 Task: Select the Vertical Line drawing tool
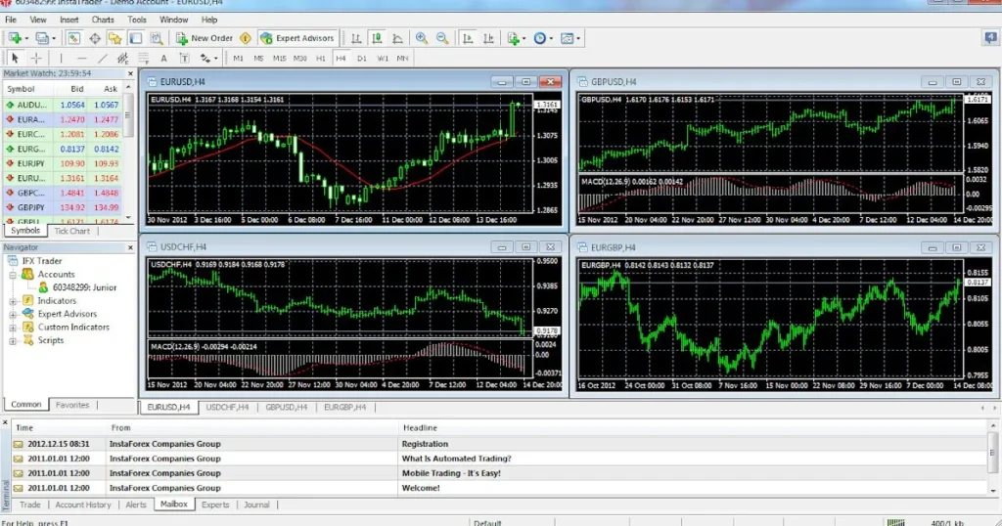click(x=62, y=58)
